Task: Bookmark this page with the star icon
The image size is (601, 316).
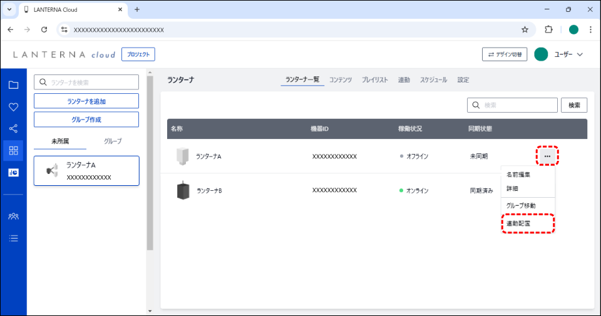Action: point(525,29)
